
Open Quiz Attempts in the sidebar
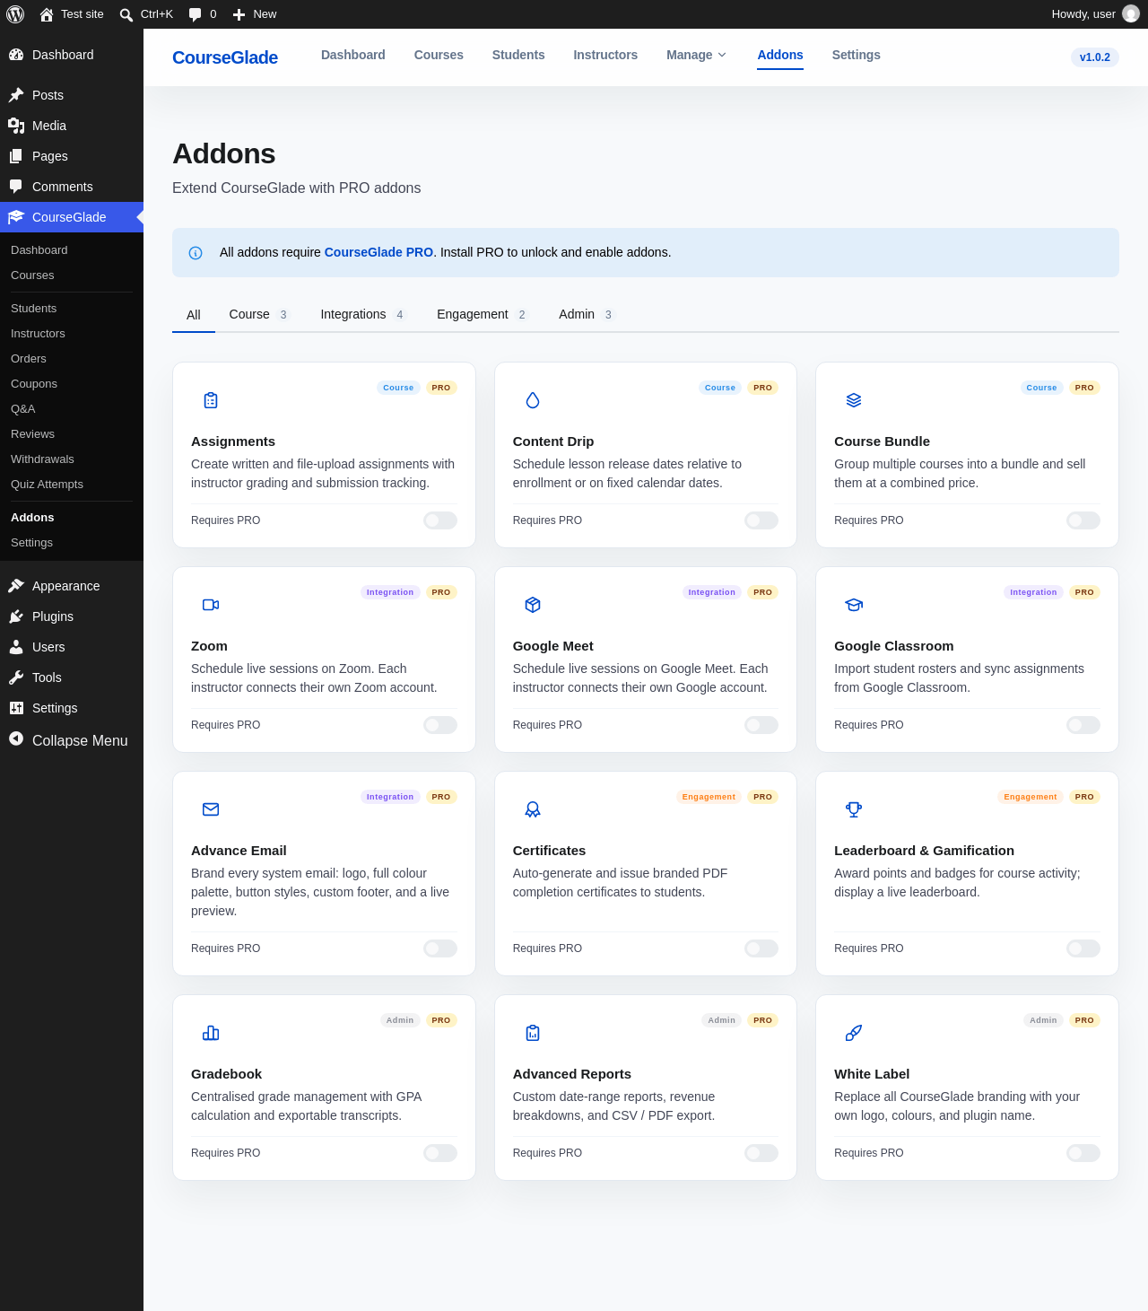coord(47,484)
